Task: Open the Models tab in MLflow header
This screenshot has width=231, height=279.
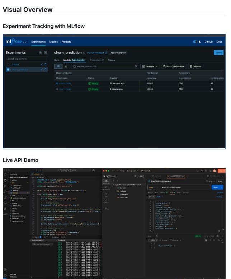Action: (x=53, y=42)
